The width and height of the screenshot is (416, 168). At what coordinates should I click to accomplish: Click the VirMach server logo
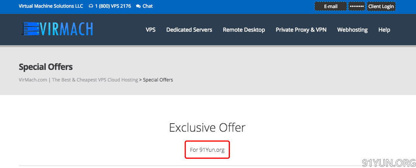[x=57, y=29]
